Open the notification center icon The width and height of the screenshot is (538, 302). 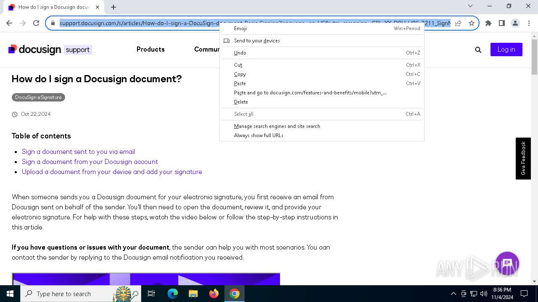[x=524, y=294]
